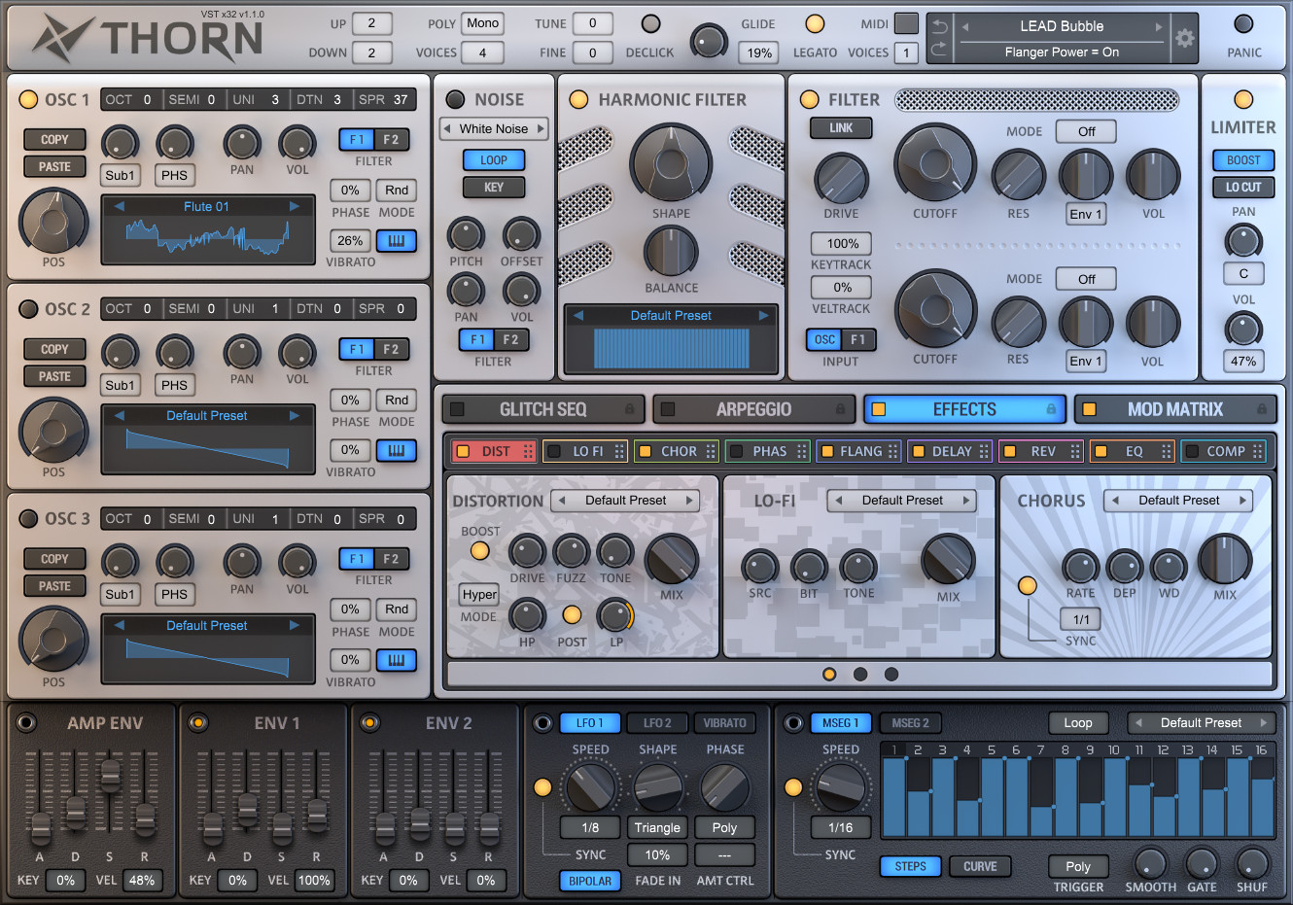Open the White Noise type selector
The height and width of the screenshot is (905, 1293).
[494, 128]
